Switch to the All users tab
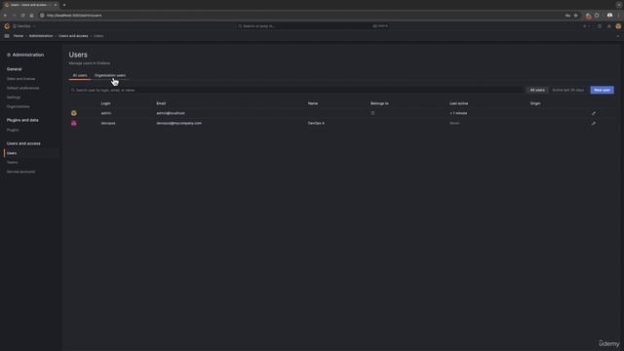Viewport: 624px width, 351px height. [80, 75]
